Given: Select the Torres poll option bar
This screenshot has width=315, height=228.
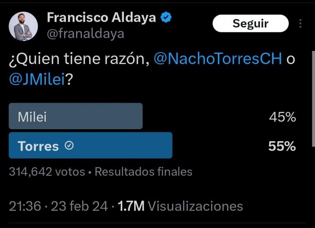Looking at the screenshot, I should [x=90, y=145].
